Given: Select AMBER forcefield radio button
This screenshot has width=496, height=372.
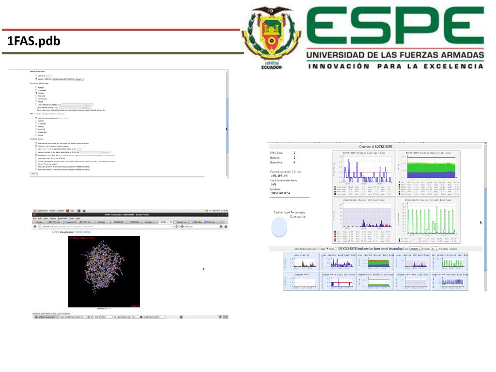Looking at the screenshot, I should pos(36,87).
